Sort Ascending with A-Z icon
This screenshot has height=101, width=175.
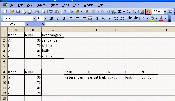128,12
